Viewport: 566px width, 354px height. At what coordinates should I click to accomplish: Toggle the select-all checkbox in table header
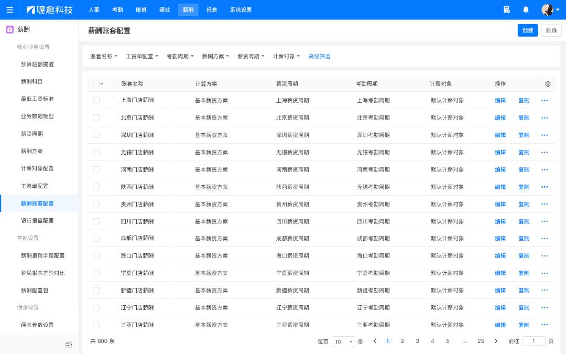click(96, 84)
